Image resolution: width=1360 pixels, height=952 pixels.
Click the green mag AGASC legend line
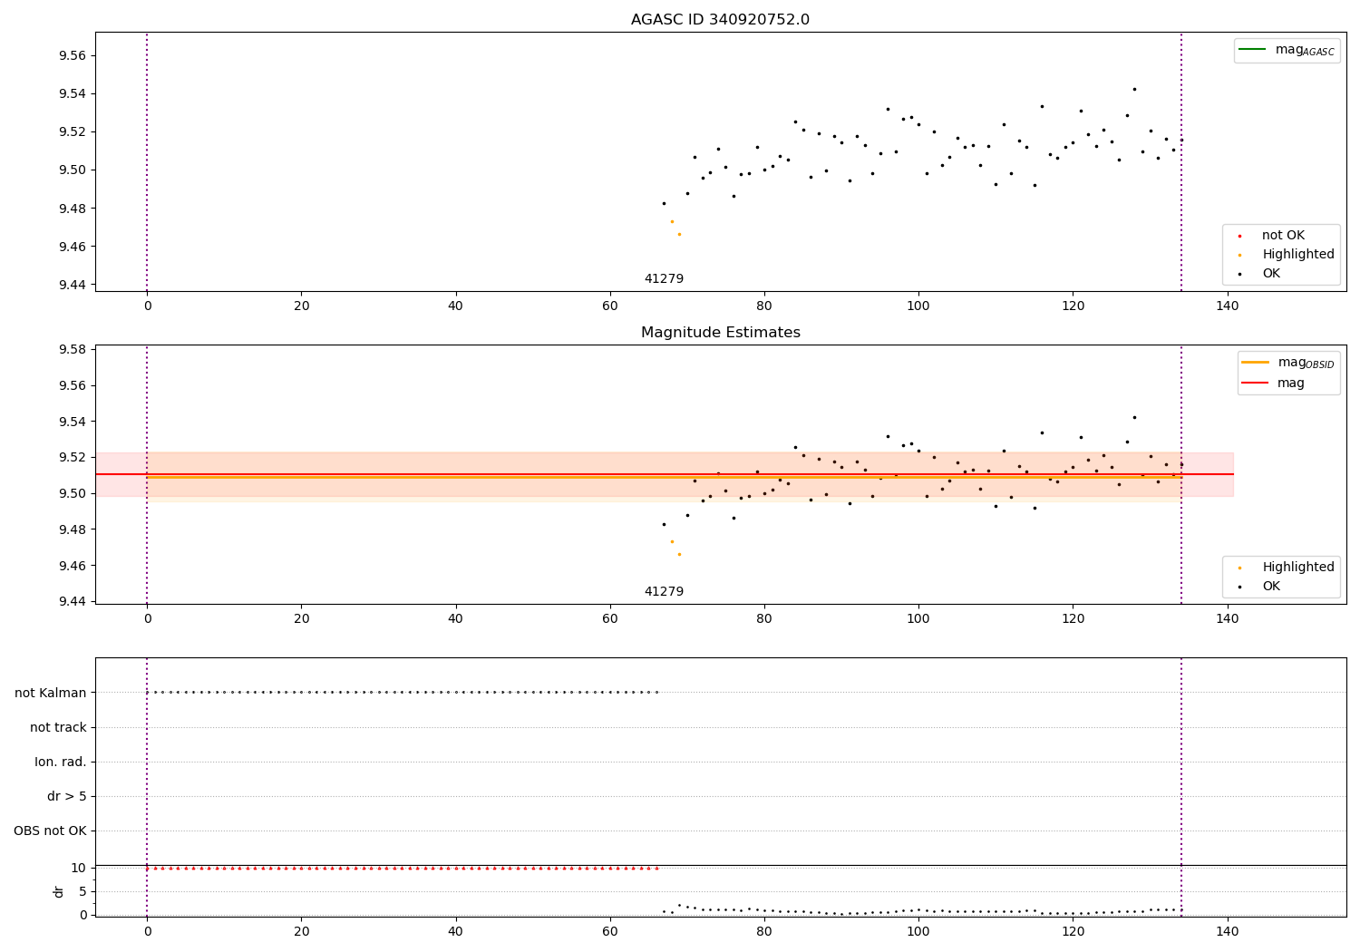[1252, 50]
